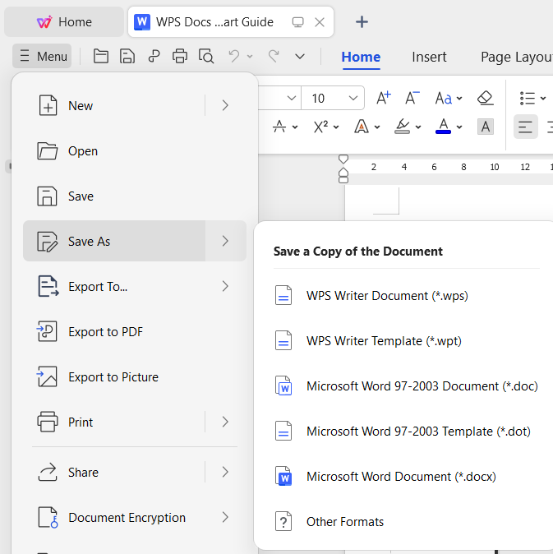Screen dimensions: 553x554
Task: Choose Export To... from the menu
Action: click(x=135, y=286)
